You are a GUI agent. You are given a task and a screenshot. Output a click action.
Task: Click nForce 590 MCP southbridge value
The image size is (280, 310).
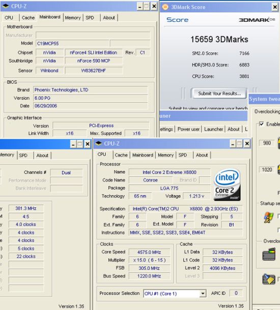94,61
